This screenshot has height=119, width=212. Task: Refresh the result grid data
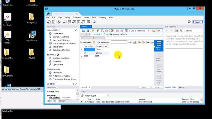(x=99, y=42)
